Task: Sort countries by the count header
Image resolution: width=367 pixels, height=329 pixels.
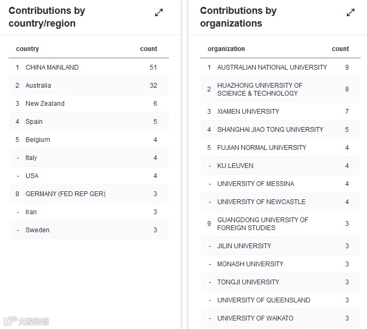Action: [149, 49]
